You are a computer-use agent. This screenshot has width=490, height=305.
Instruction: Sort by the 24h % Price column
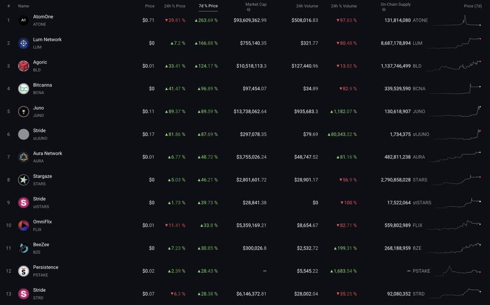pyautogui.click(x=174, y=6)
